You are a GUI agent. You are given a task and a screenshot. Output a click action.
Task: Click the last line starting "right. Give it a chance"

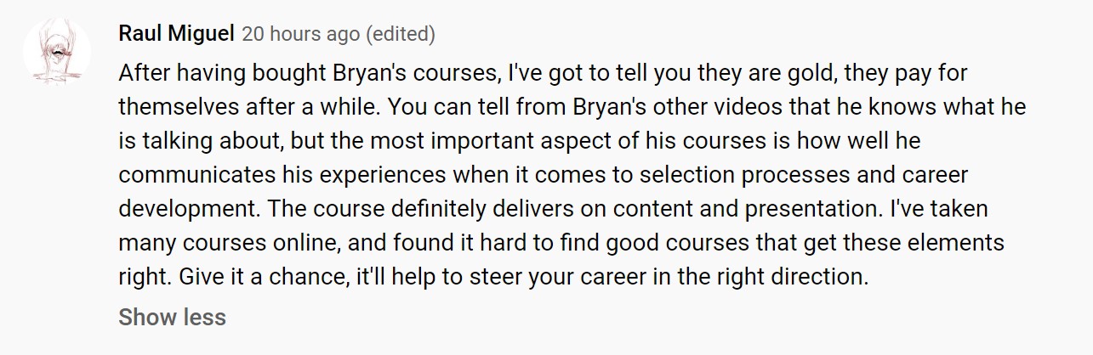tap(493, 277)
